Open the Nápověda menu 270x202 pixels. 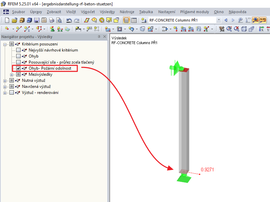[238, 12]
